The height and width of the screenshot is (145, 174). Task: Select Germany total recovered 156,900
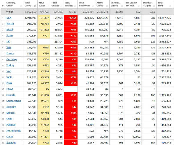pos(89,59)
